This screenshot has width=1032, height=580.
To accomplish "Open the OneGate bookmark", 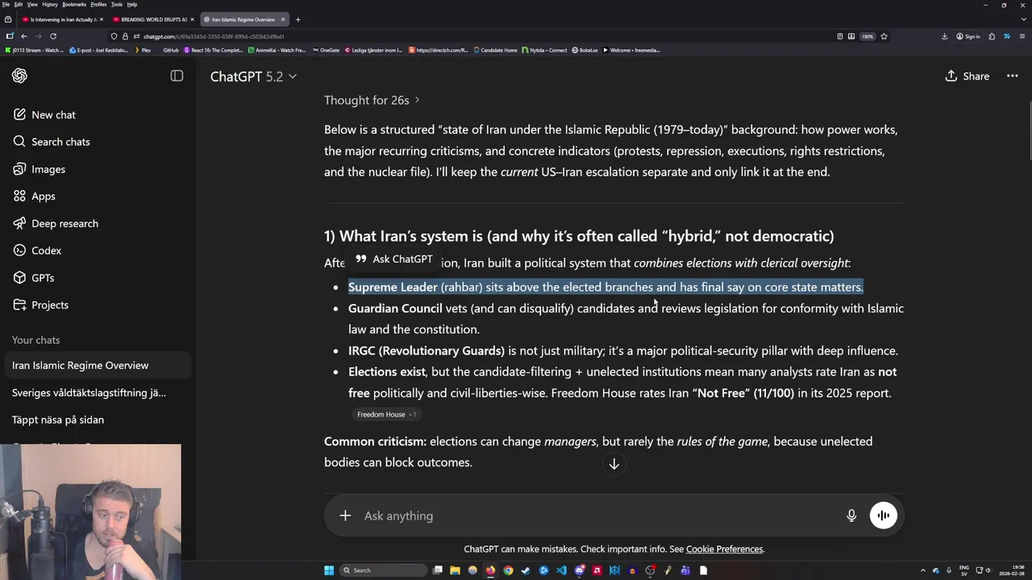I will point(326,50).
